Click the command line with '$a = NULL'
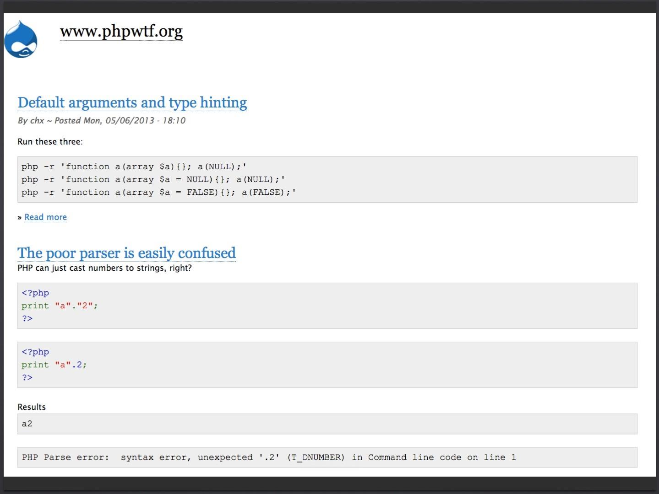The width and height of the screenshot is (659, 494). pyautogui.click(x=153, y=180)
